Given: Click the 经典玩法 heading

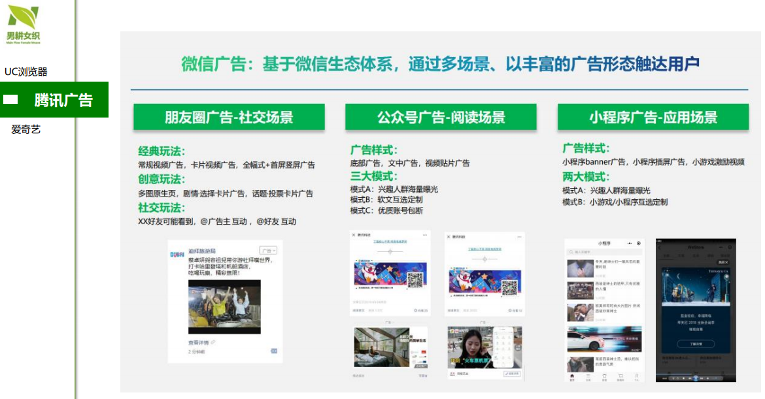Looking at the screenshot, I should coord(161,151).
